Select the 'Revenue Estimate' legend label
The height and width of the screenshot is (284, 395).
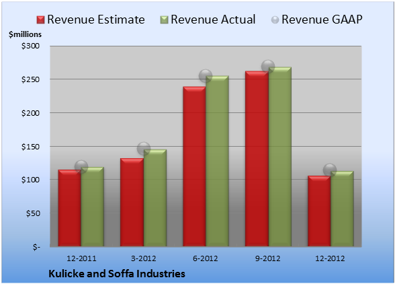click(x=96, y=20)
